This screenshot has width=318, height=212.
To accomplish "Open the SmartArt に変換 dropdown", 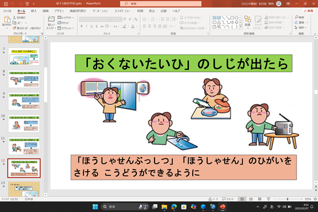I will click(x=193, y=28).
